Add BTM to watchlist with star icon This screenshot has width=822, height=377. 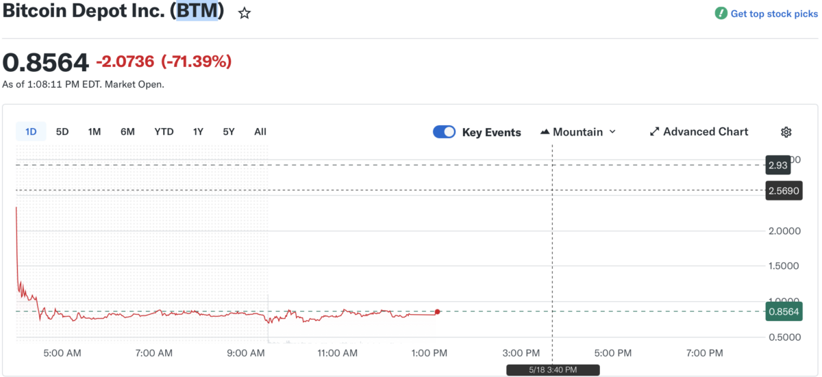[245, 13]
